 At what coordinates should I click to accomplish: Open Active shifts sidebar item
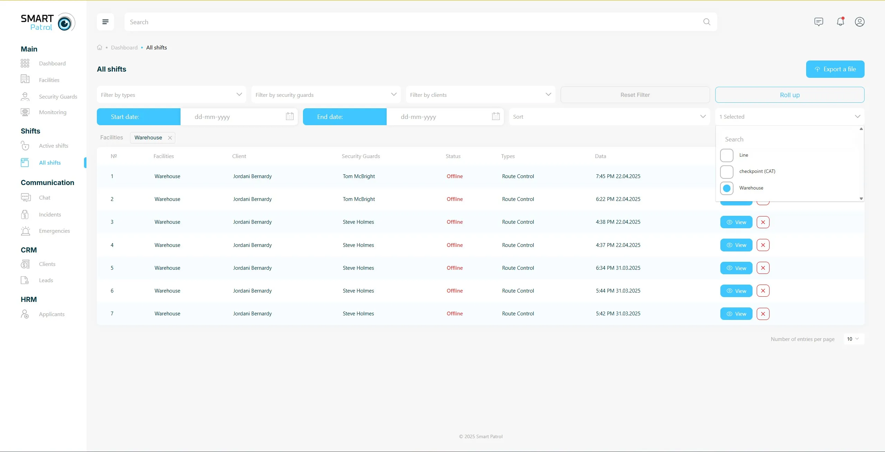coord(54,146)
